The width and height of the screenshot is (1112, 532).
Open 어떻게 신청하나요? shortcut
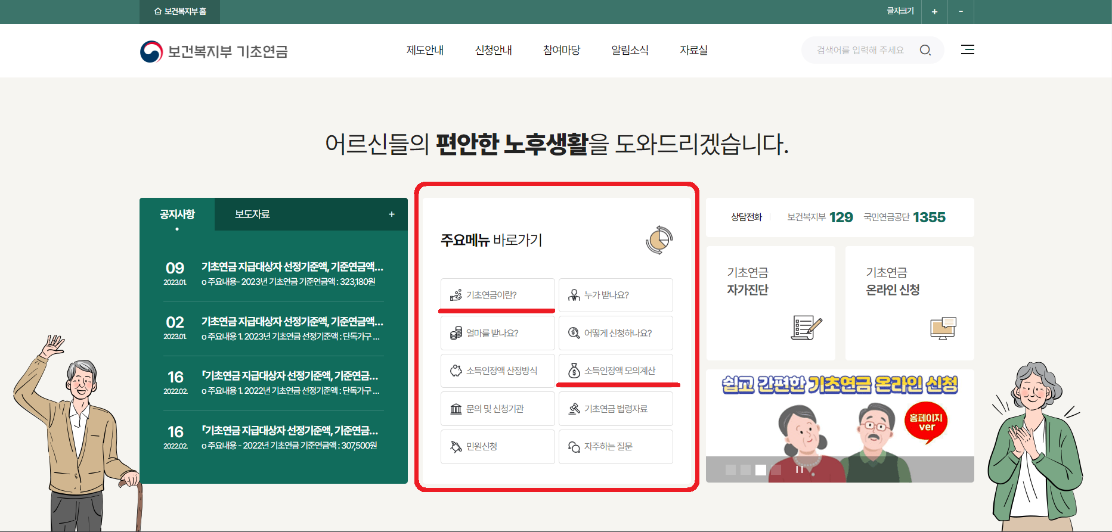click(616, 333)
